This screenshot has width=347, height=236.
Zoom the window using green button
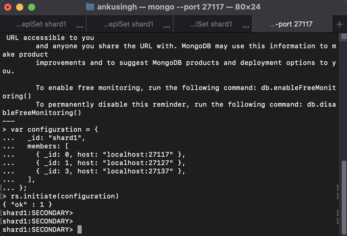coord(31,7)
